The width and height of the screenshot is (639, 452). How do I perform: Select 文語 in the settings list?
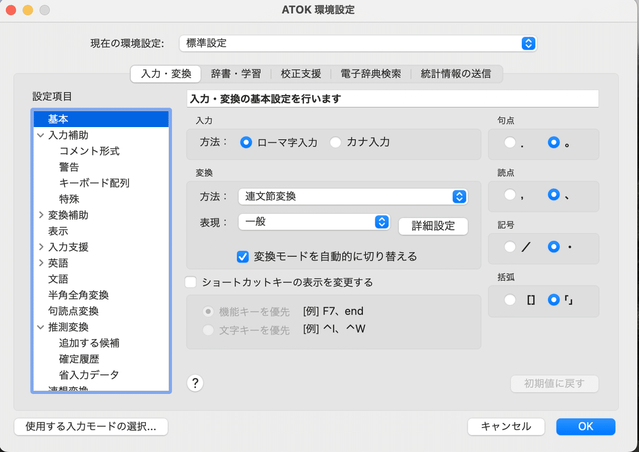(101, 279)
